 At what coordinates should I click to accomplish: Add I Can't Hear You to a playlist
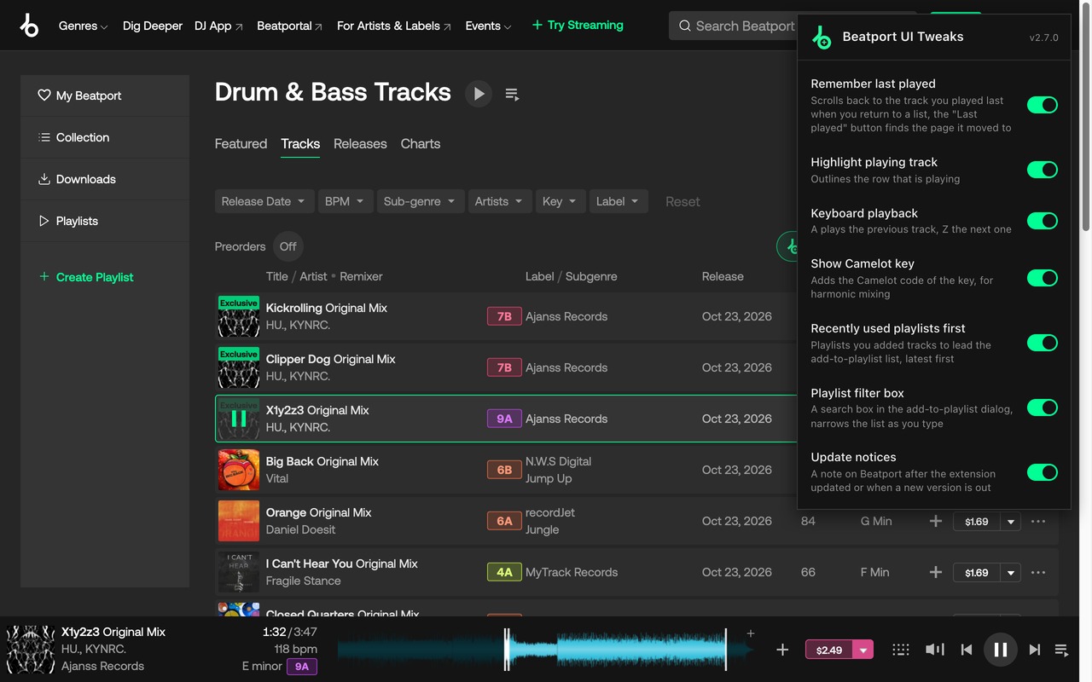936,572
